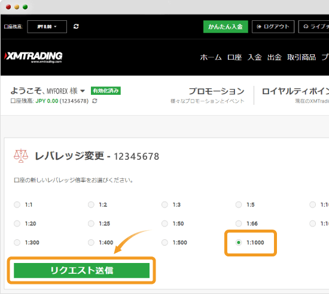Refresh the balance next to account (12345678)
Screen dimensions: 329x294
point(95,101)
